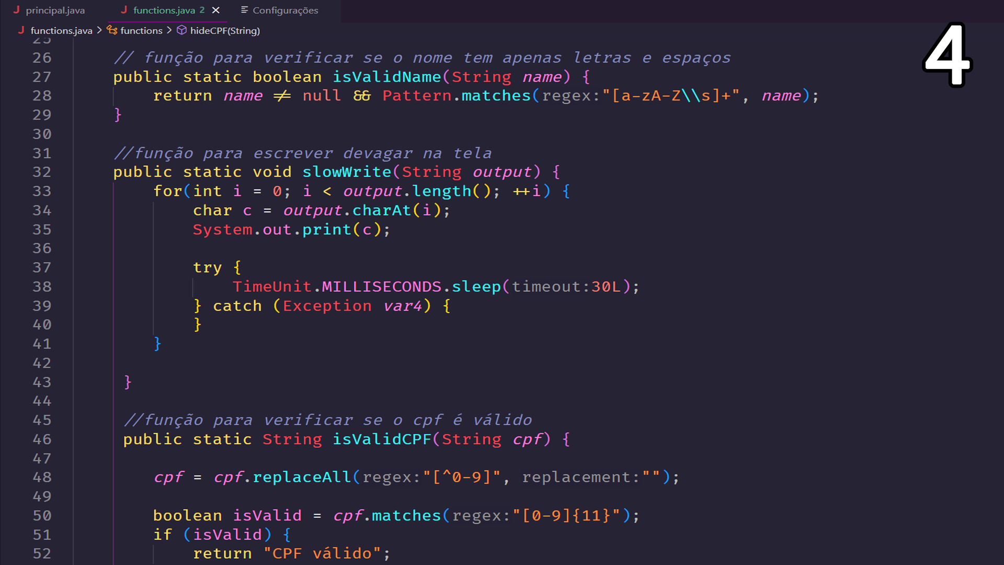Click the comment on line 26
The image size is (1004, 565).
pos(422,58)
